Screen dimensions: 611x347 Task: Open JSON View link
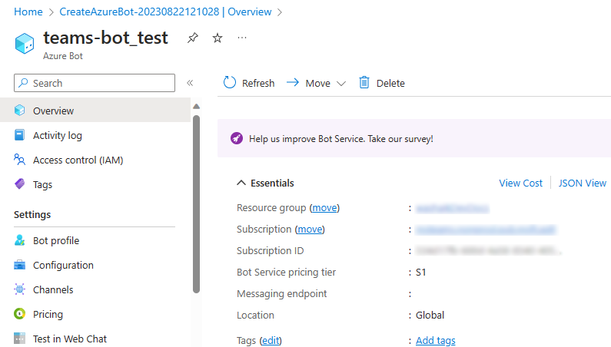pos(582,183)
